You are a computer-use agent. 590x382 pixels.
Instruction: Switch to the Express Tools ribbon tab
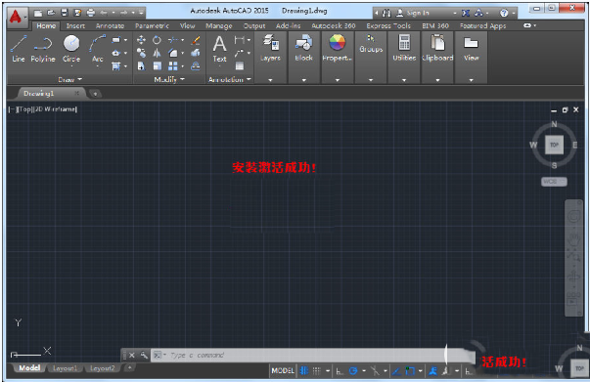(388, 26)
